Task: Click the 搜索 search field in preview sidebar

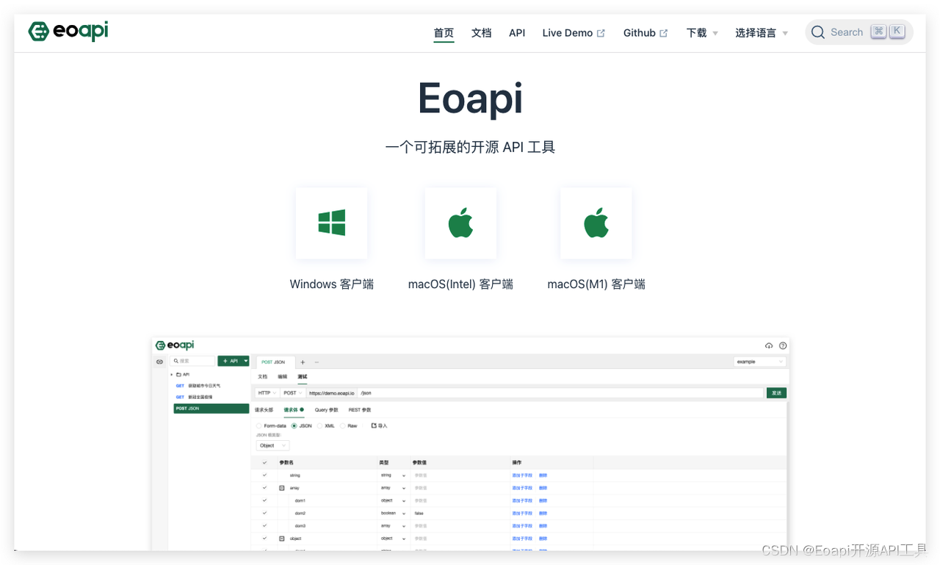Action: pos(193,361)
